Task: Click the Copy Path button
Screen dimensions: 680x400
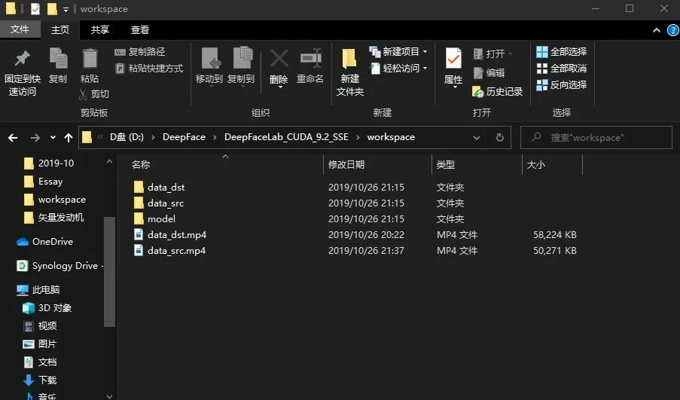Action: (140, 52)
